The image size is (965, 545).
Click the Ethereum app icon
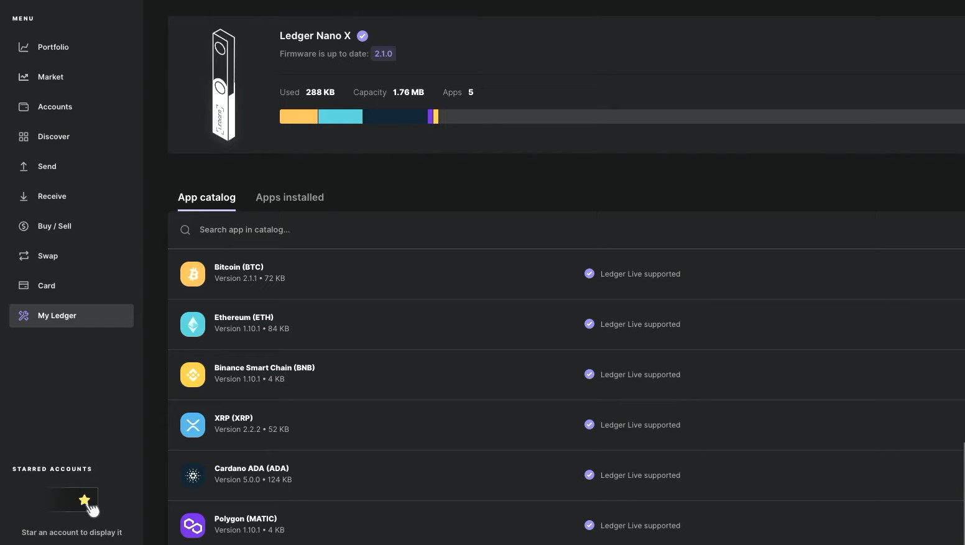pyautogui.click(x=193, y=324)
